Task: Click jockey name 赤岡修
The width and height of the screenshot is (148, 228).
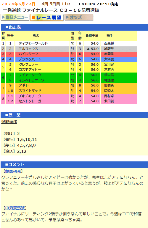Action: pyautogui.click(x=109, y=54)
